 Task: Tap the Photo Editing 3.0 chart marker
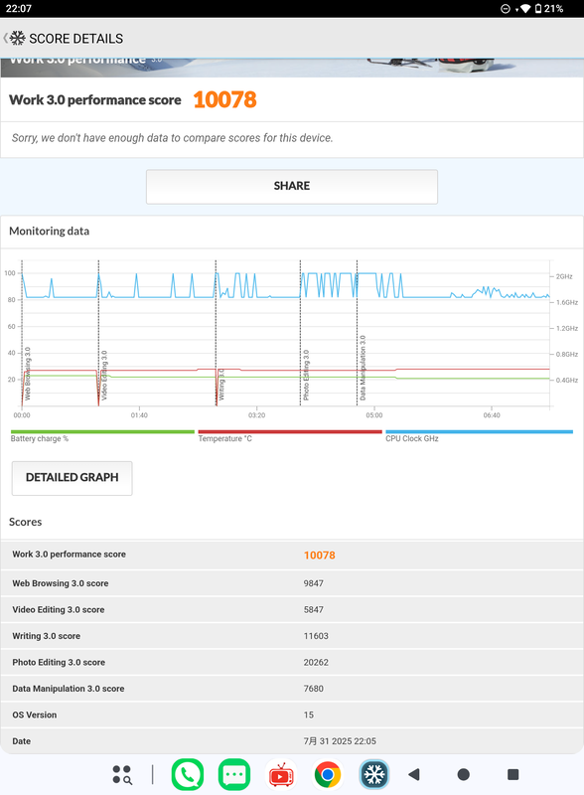[306, 375]
